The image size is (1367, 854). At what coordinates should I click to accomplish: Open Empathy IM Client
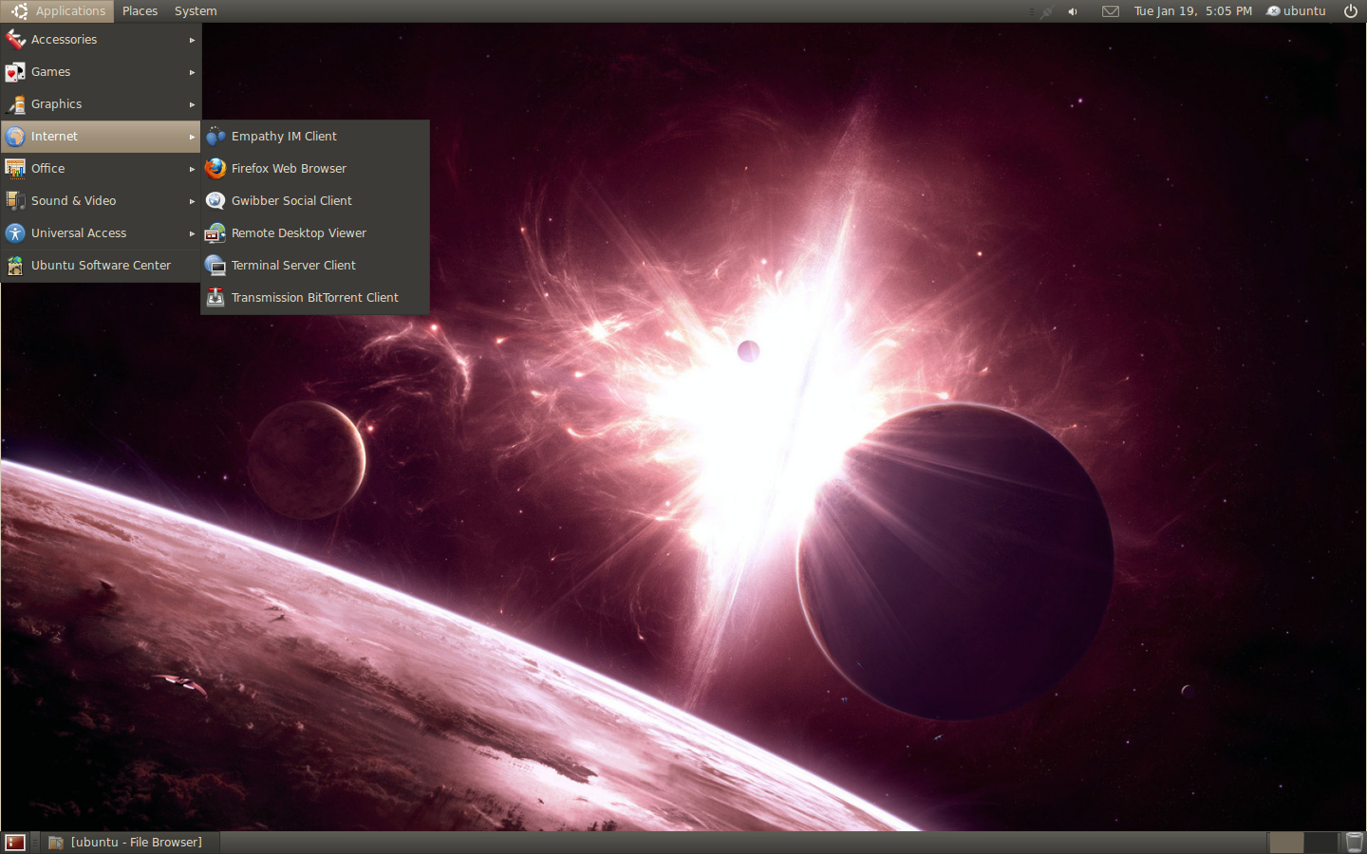(284, 137)
